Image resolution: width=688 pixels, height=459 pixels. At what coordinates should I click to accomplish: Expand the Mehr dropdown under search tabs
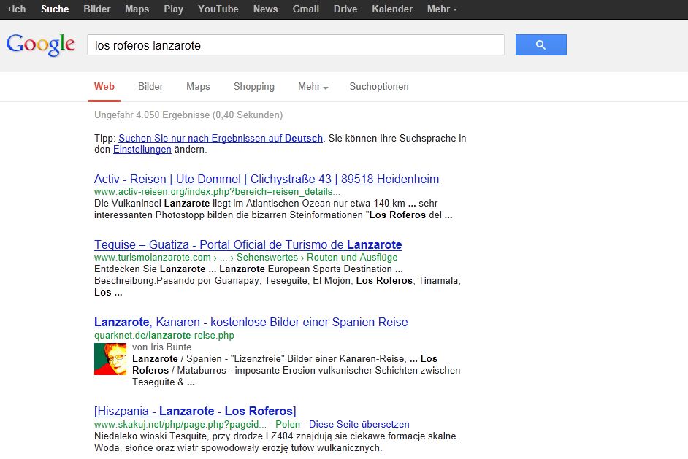pyautogui.click(x=313, y=87)
